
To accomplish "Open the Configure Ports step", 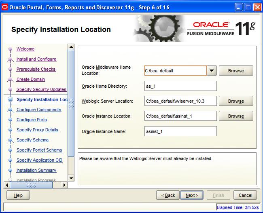I will [32, 120].
